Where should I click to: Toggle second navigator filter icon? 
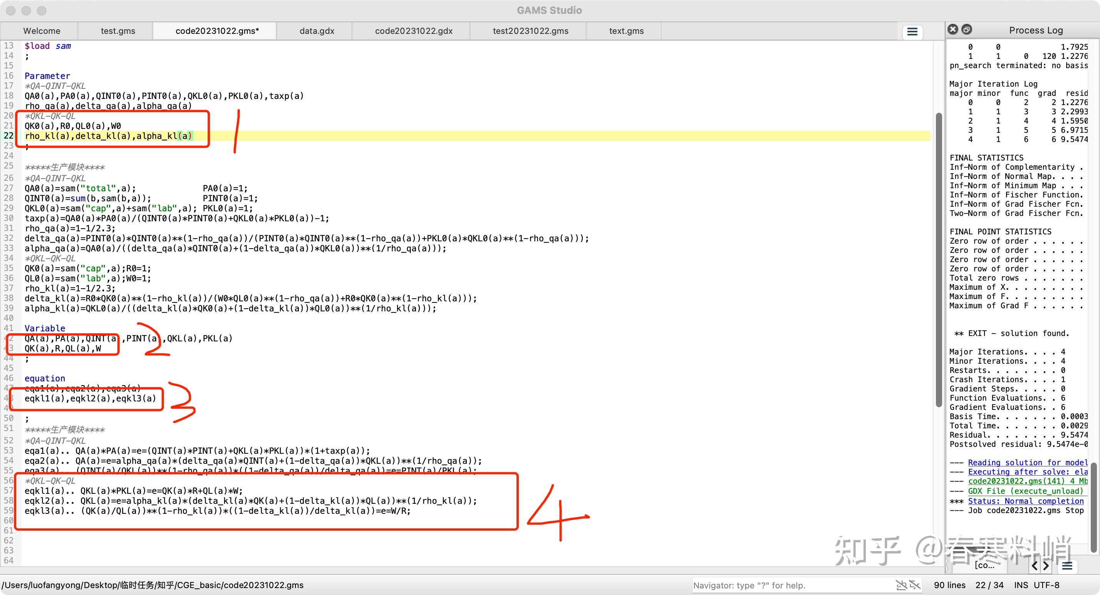point(914,585)
